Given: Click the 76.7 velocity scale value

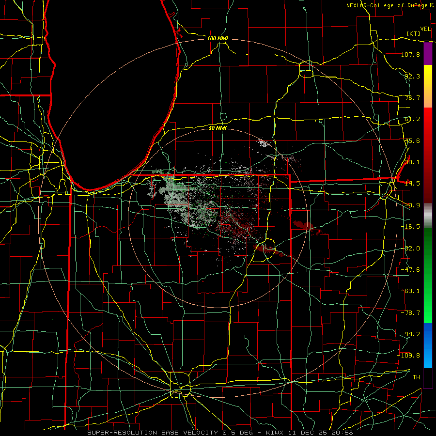Looking at the screenshot, I should [x=412, y=97].
